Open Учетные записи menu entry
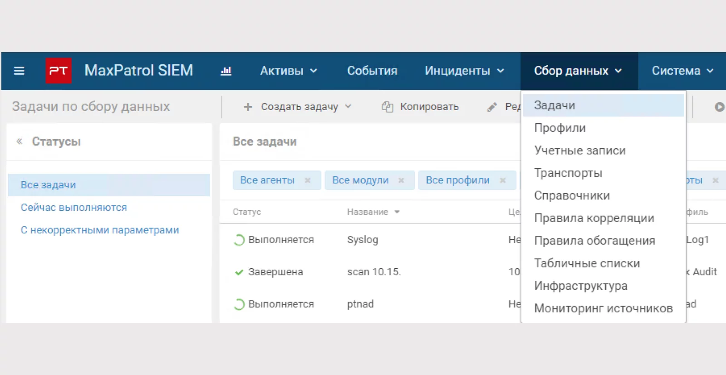Image resolution: width=726 pixels, height=375 pixels. (x=603, y=151)
